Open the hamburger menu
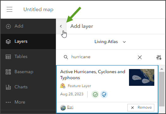Screen dimensions: 166x114 tap(9, 9)
